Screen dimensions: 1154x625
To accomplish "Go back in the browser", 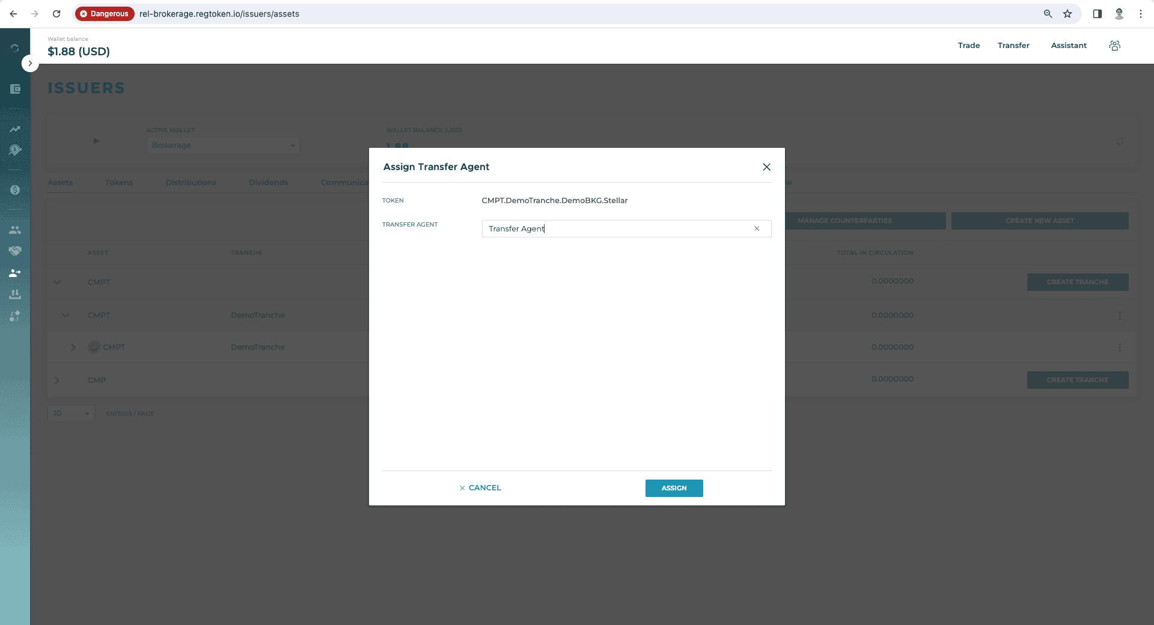I will [13, 14].
